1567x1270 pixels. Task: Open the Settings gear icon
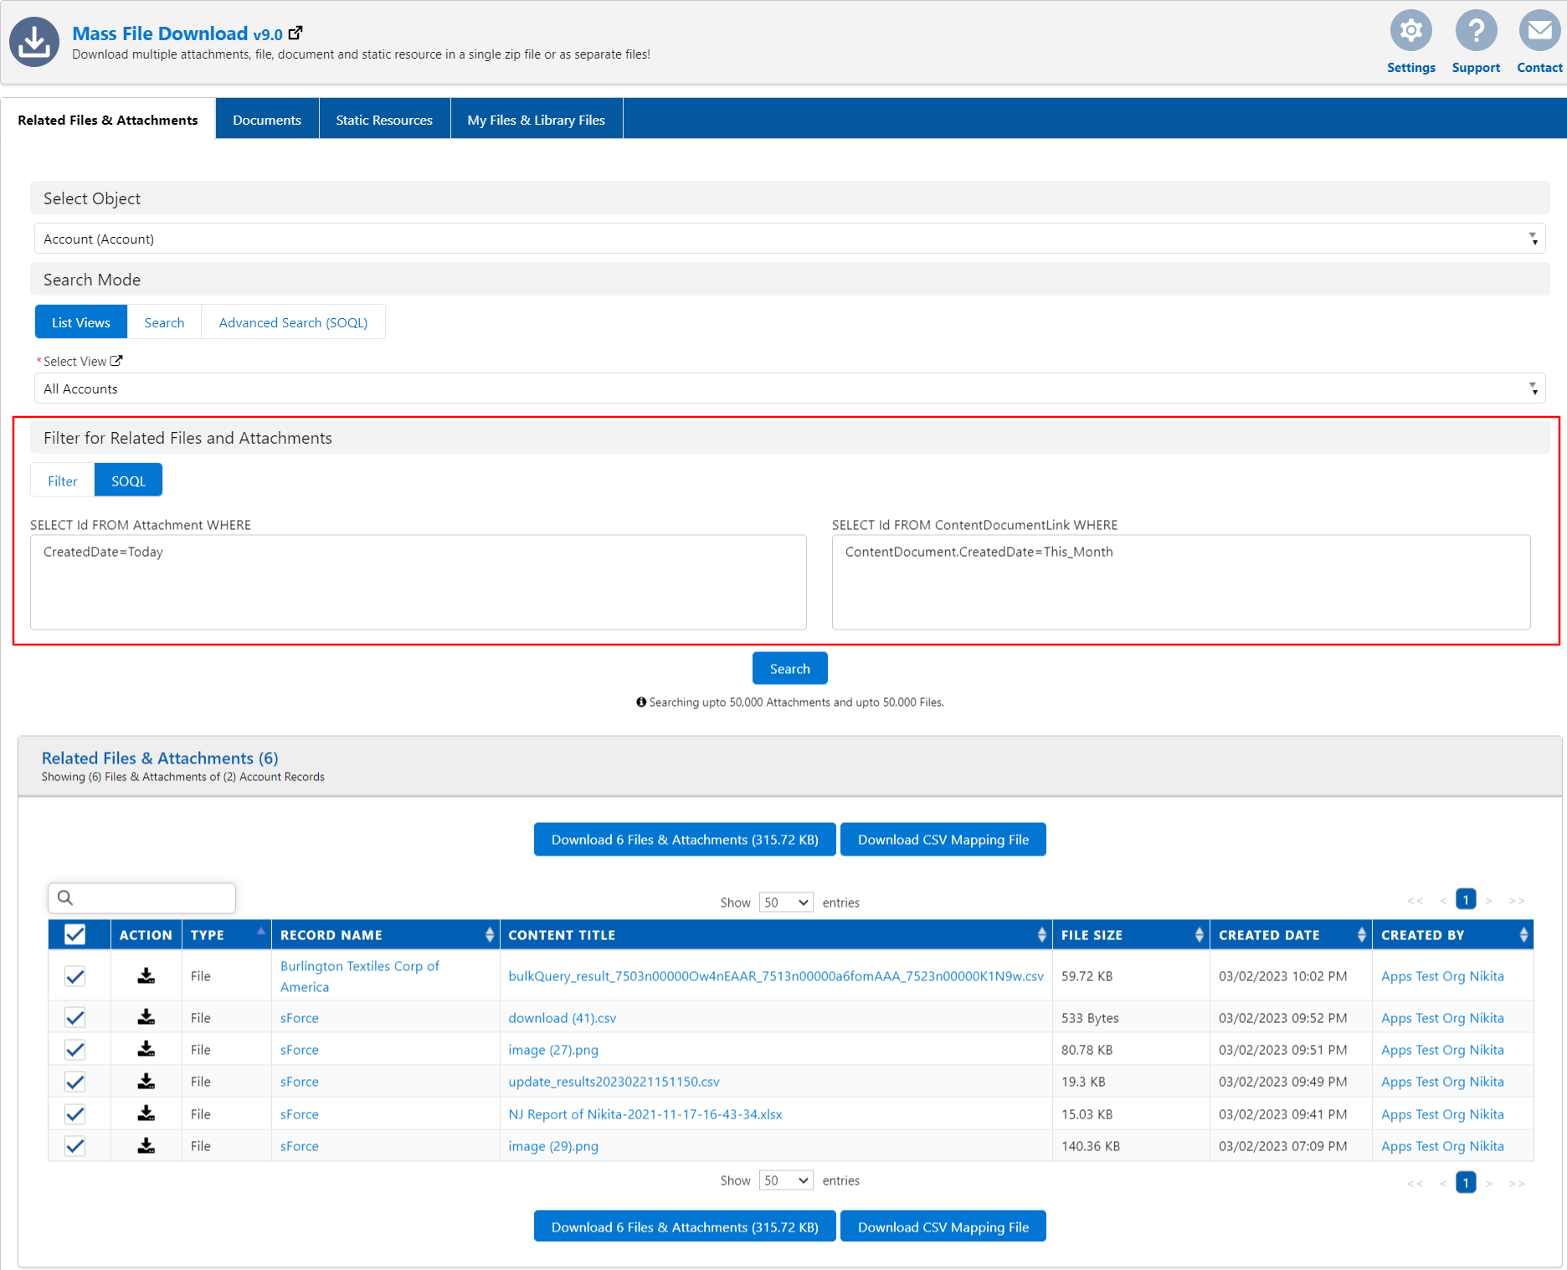[x=1410, y=29]
